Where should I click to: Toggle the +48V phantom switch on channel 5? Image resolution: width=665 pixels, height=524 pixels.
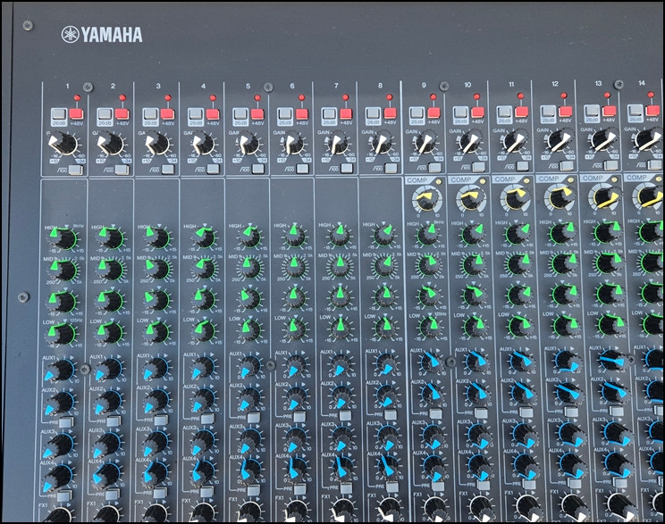257,114
